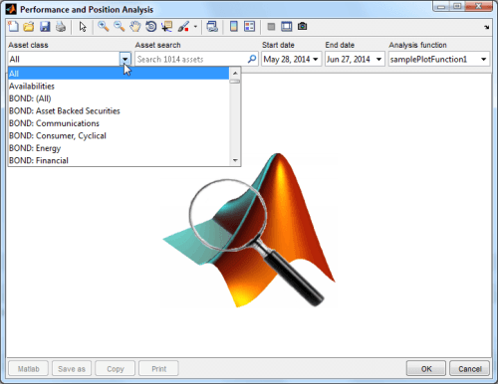Click the Print button
Screen dimensions: 498x384
[x=158, y=369]
